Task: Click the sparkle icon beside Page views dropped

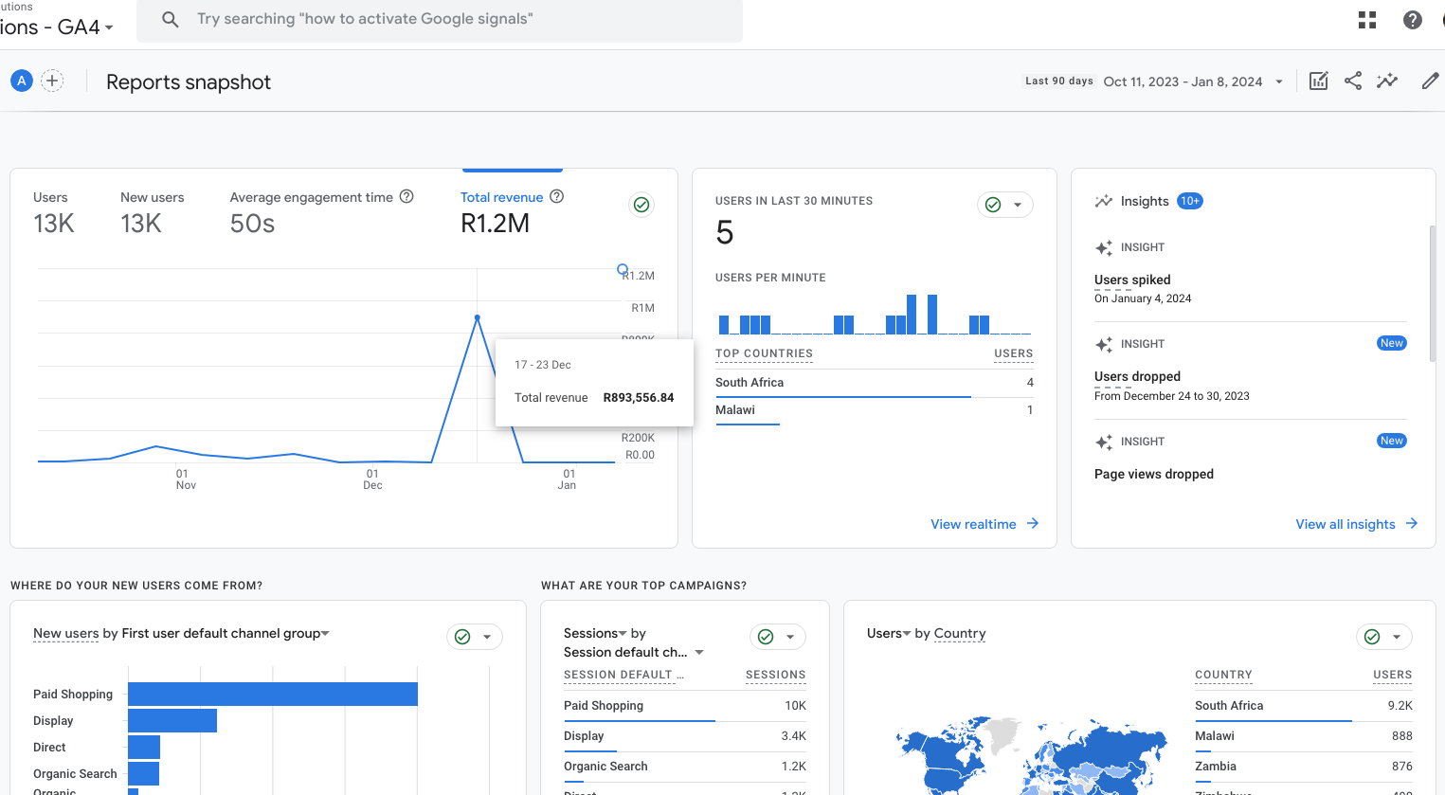Action: coord(1104,443)
